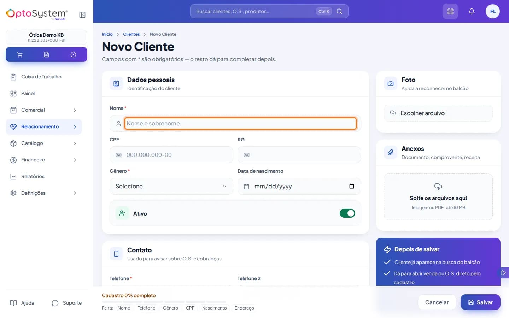This screenshot has width=509, height=318.
Task: Open the apps grid icon in header
Action: tap(450, 11)
